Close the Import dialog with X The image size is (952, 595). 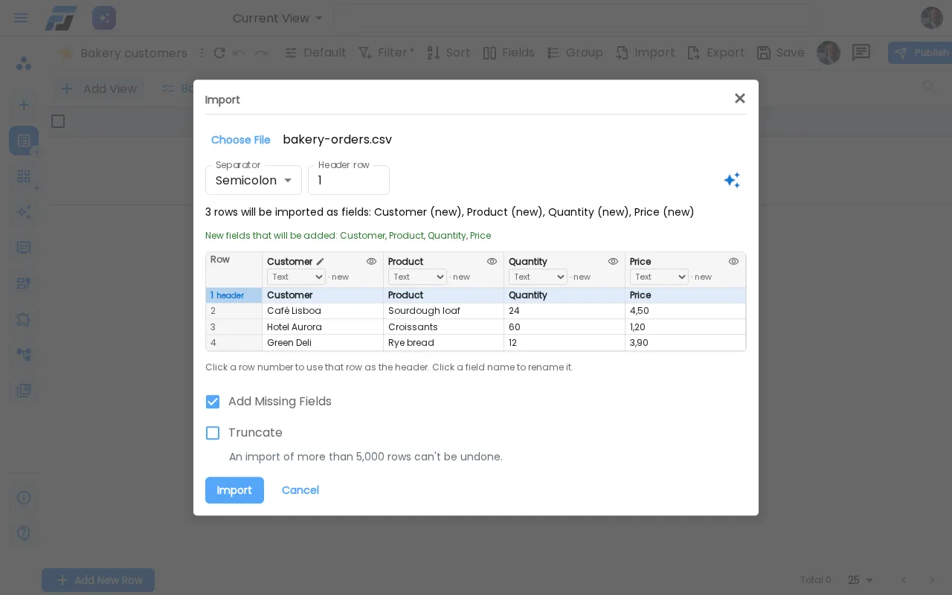pos(739,98)
